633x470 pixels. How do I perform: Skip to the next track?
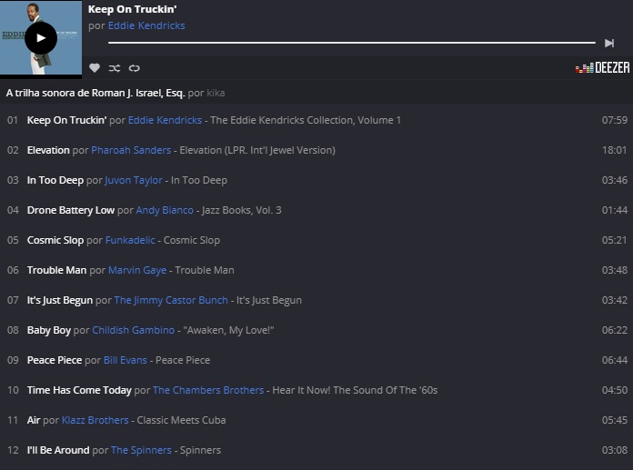point(609,43)
